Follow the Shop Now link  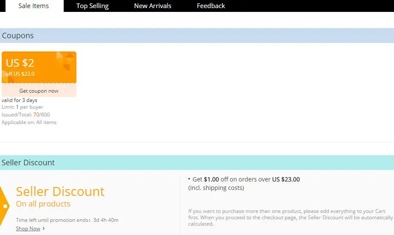point(28,229)
